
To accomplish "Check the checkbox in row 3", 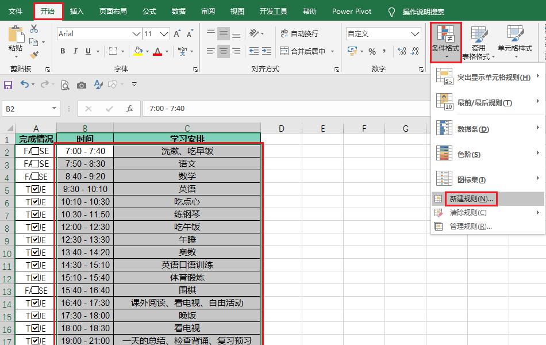I will pos(36,163).
